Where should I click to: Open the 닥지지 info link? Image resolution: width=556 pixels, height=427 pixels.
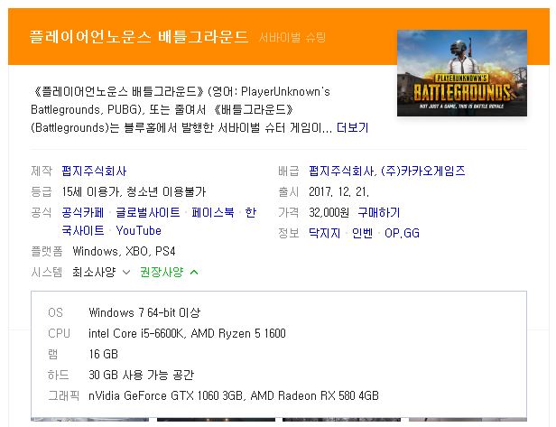click(x=324, y=233)
